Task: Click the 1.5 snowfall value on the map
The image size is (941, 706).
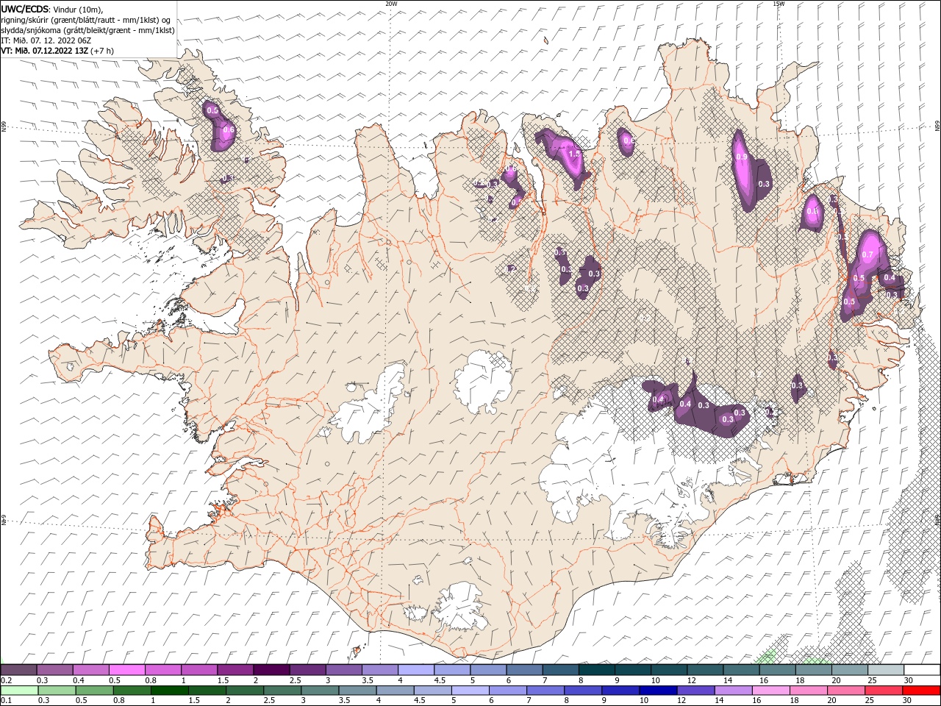Action: pos(575,154)
